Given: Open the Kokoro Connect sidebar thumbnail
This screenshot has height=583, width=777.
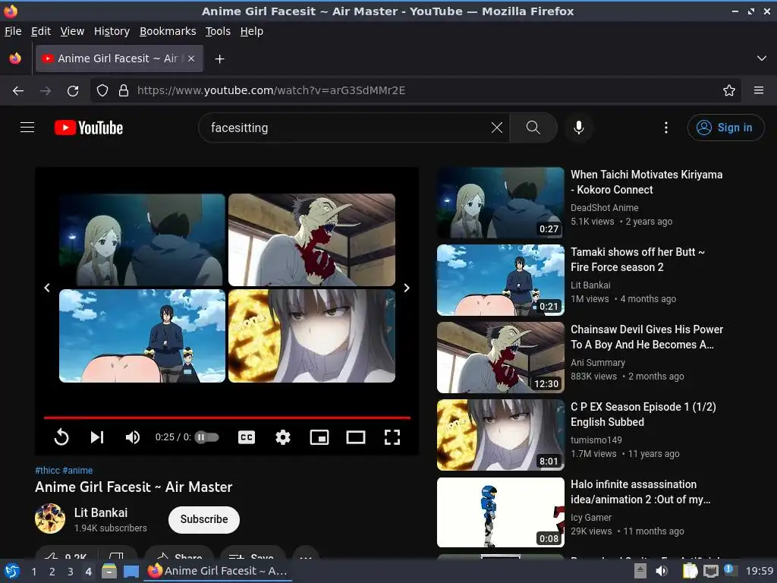Looking at the screenshot, I should (x=501, y=203).
